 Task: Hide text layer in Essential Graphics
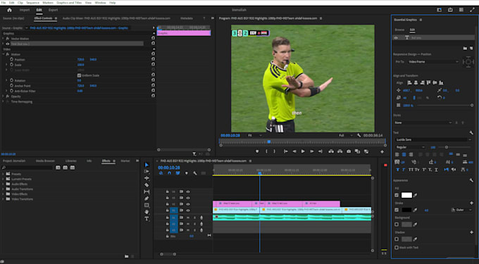(x=396, y=38)
